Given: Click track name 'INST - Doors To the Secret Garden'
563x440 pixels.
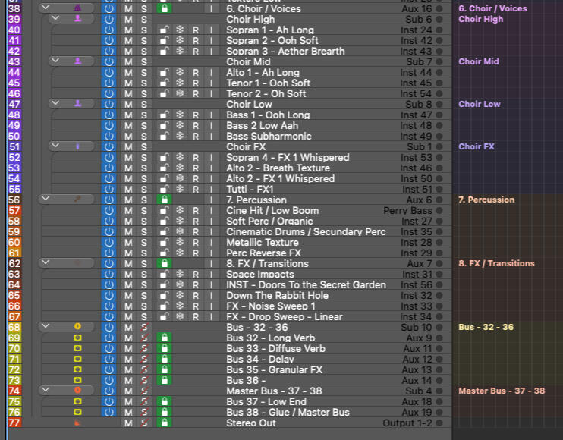Looking at the screenshot, I should [306, 285].
